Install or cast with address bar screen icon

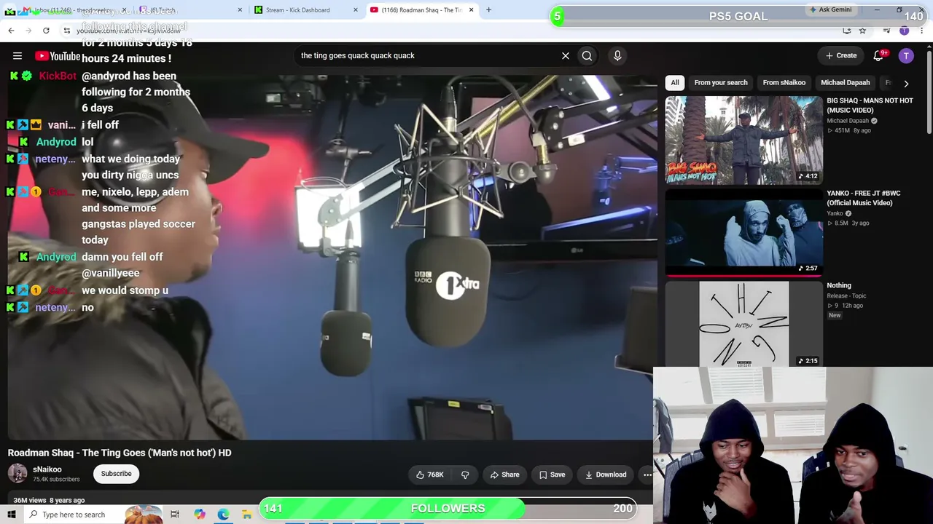pos(847,31)
